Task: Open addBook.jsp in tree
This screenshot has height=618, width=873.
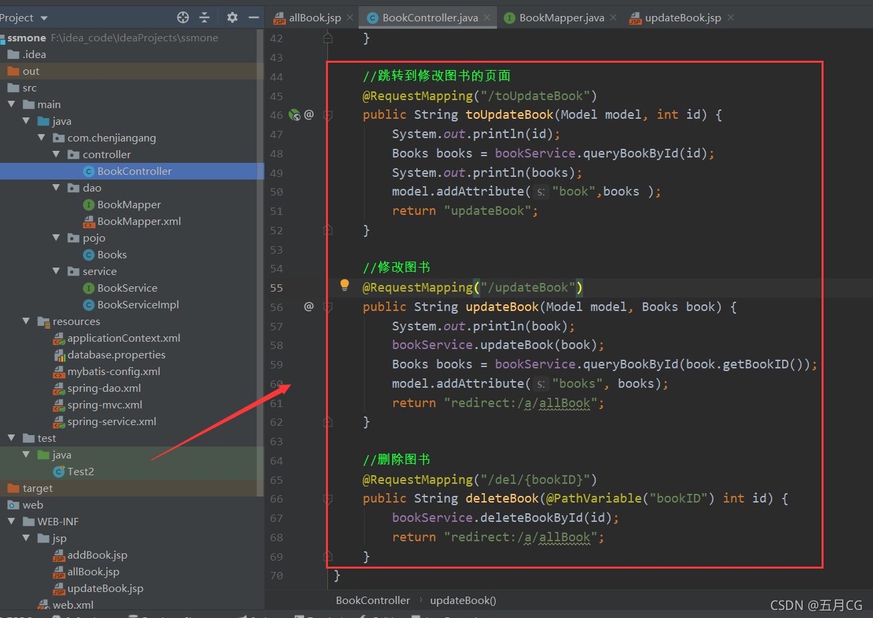Action: click(x=97, y=555)
